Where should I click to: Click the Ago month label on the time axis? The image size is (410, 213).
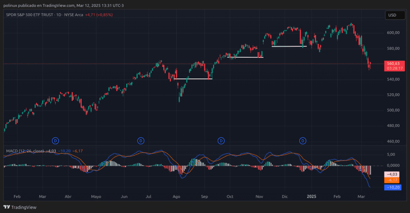click(176, 197)
